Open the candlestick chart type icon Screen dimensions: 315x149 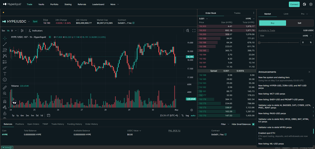click(22, 31)
